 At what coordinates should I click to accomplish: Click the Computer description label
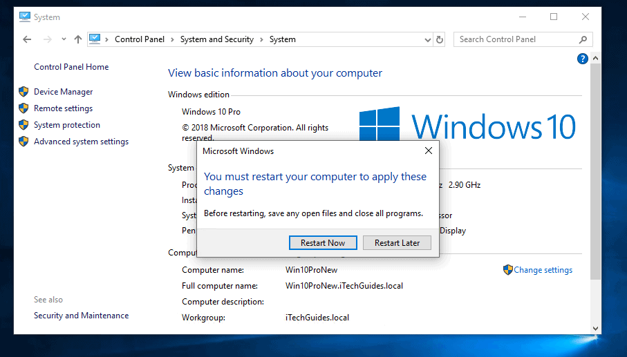coord(223,302)
